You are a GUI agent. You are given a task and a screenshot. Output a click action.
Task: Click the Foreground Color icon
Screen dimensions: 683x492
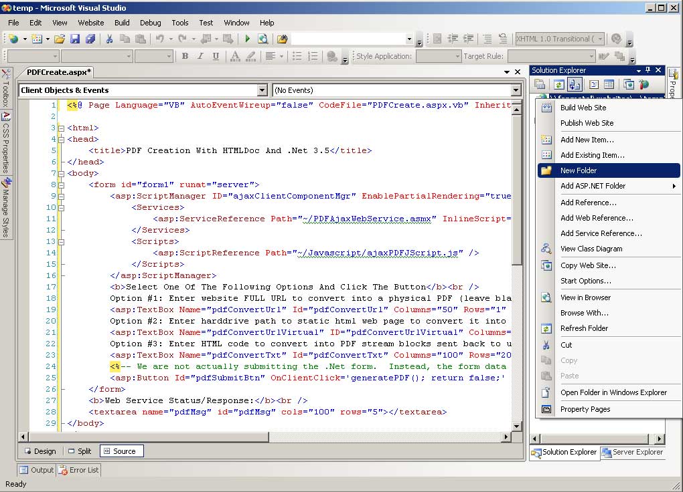(235, 56)
